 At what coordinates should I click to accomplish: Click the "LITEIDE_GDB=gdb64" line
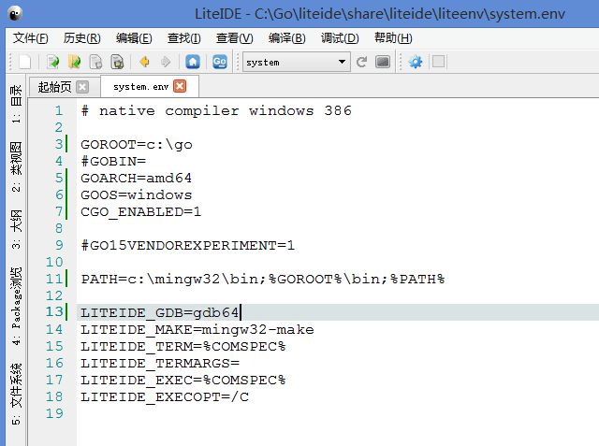[160, 313]
